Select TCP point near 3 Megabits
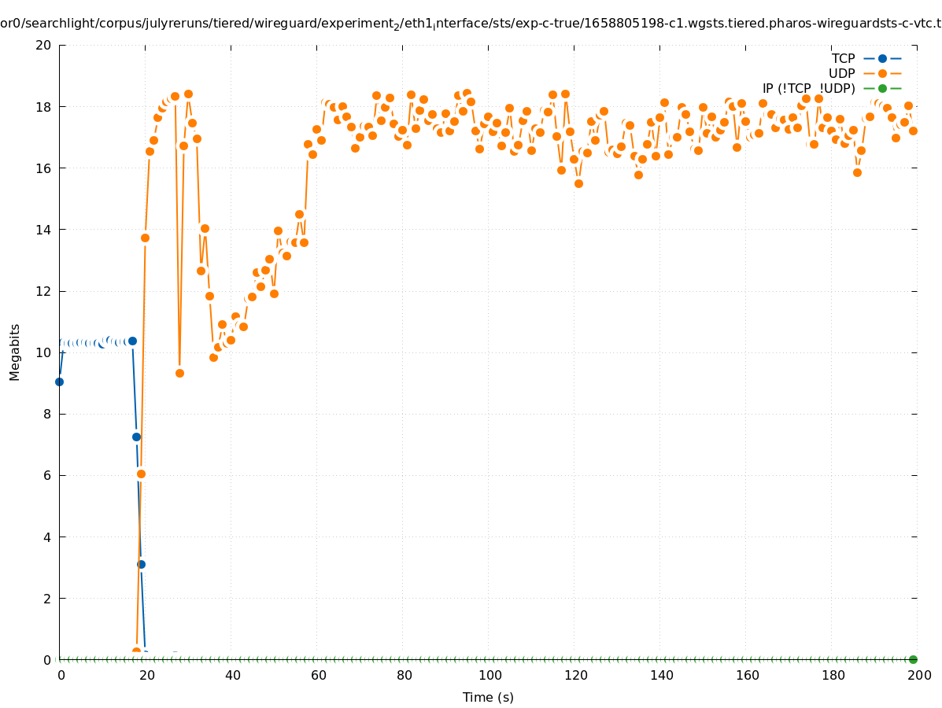This screenshot has height=708, width=942. (141, 564)
